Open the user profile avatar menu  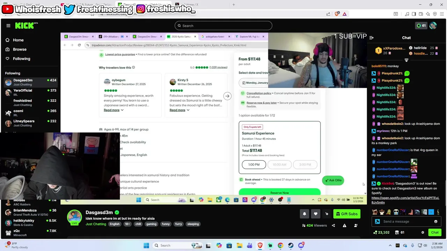click(x=433, y=25)
